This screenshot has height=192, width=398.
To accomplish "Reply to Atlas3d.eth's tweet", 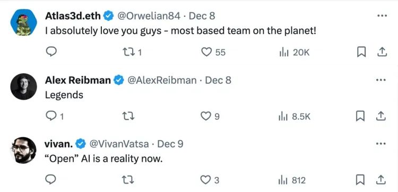I will tap(51, 52).
